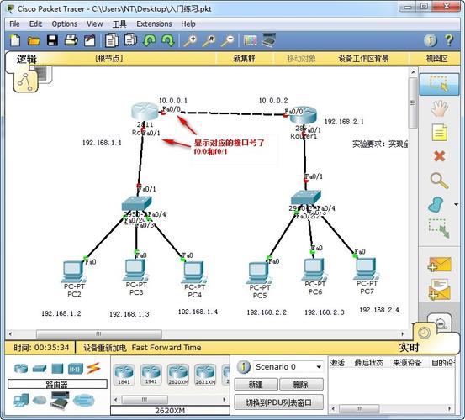The height and width of the screenshot is (420, 465).
Task: Pick the 1941 router model
Action: [151, 375]
